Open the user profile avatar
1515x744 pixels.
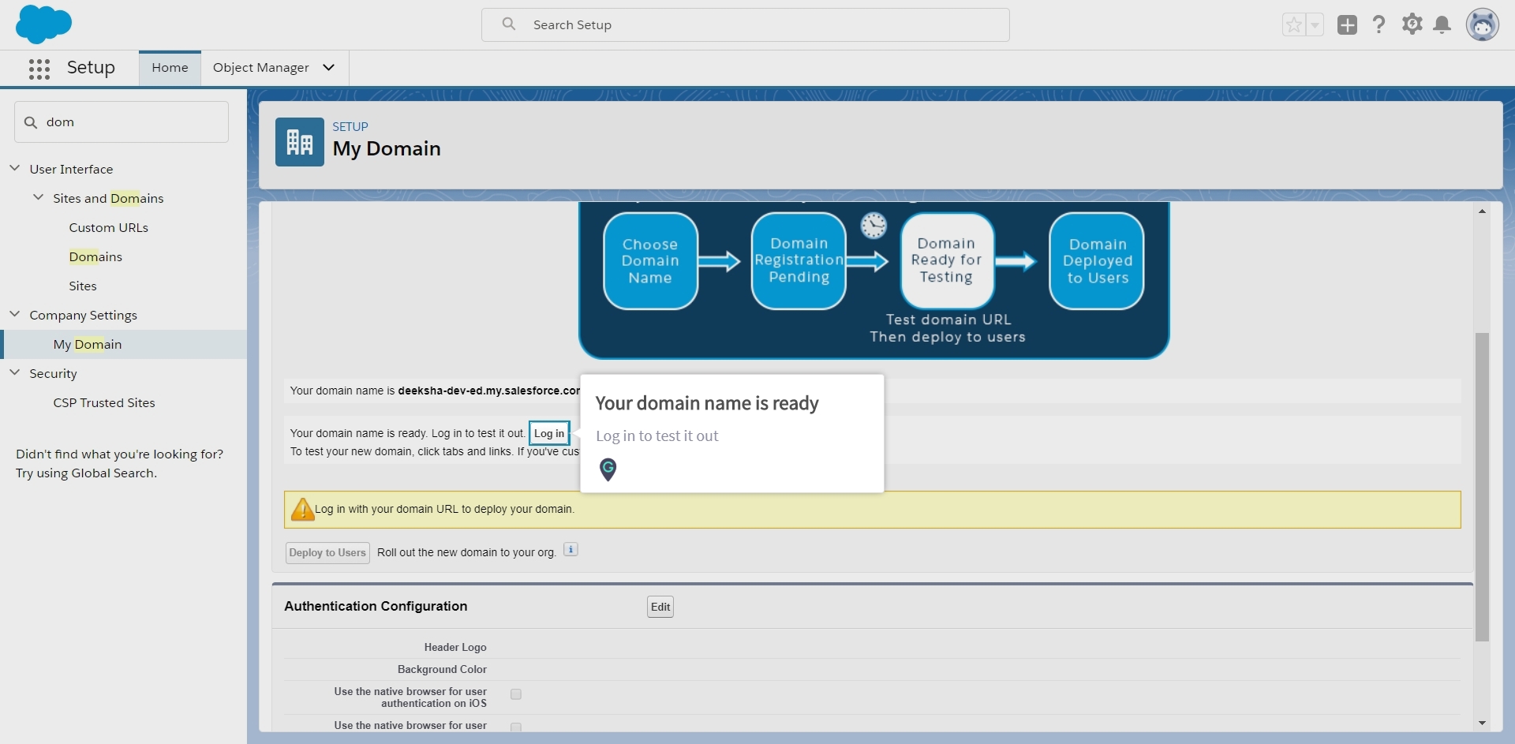pyautogui.click(x=1482, y=25)
